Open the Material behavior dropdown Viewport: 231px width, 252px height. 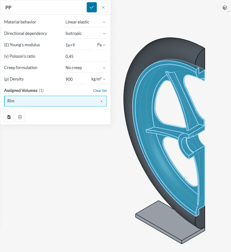85,22
